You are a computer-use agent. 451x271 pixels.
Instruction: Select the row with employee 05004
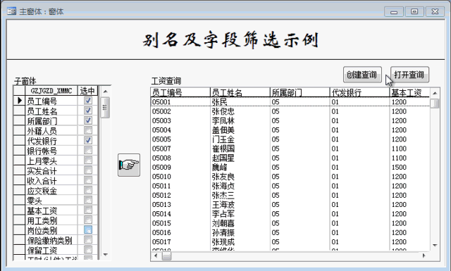290,130
